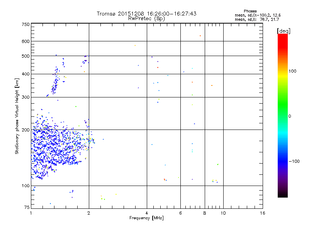Click the 'Frequency [MHz]' x-axis label
309x232 pixels.
146,218
